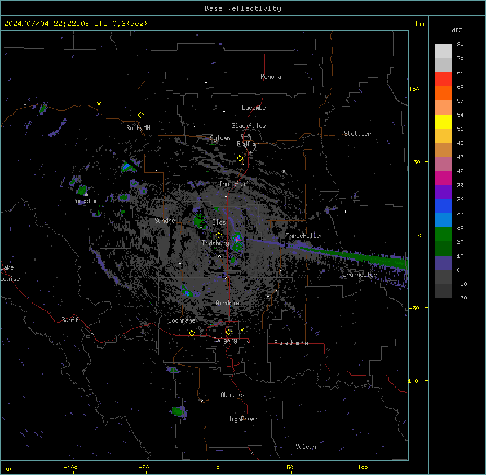Pick the white 70-80 dBZ legend swatch
This screenshot has width=486, height=475.
point(443,51)
